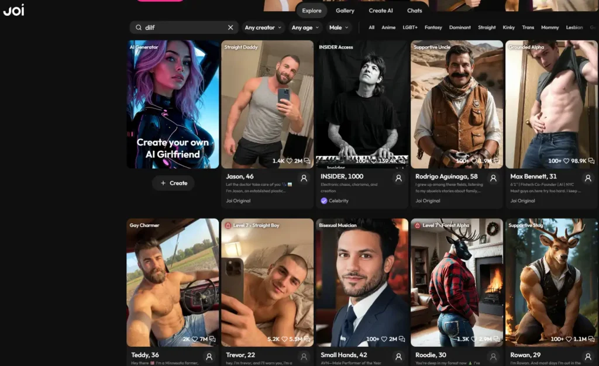Open the profile icon beside Jason, 46
Viewport: 599px width, 366px height.
tap(304, 178)
